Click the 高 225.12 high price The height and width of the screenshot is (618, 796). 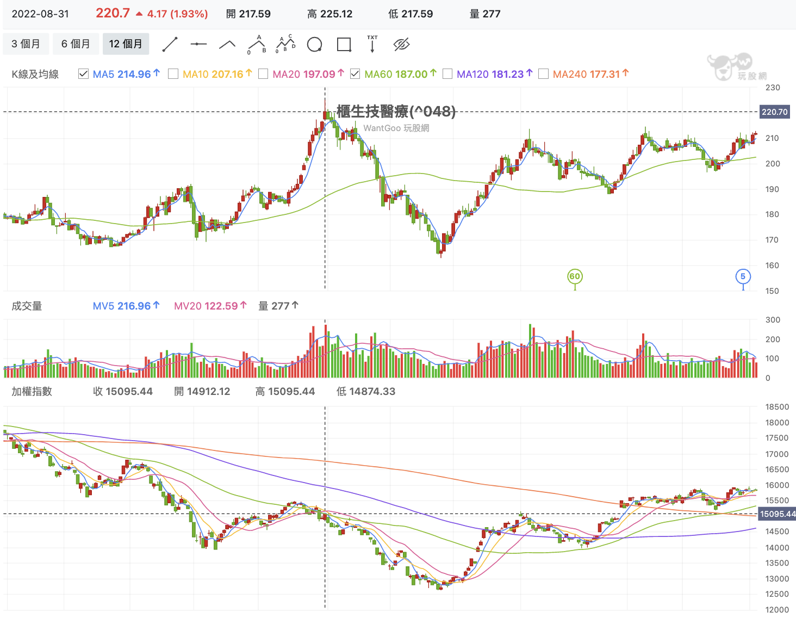click(330, 14)
